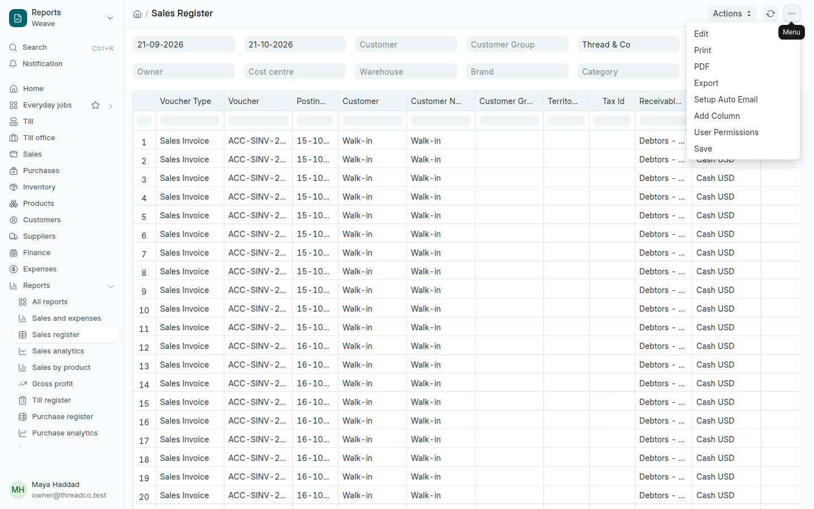Click the Notification bell icon
Viewport: 814px width, 509px height.
tap(13, 64)
